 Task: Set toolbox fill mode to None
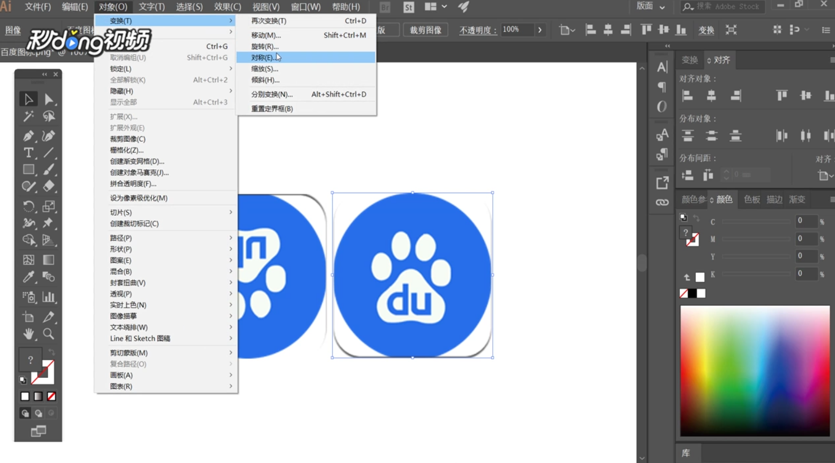(x=51, y=396)
